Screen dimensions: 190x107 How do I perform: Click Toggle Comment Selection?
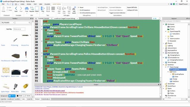117,13
